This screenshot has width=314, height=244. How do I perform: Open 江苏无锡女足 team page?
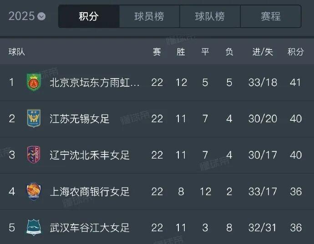pos(80,119)
